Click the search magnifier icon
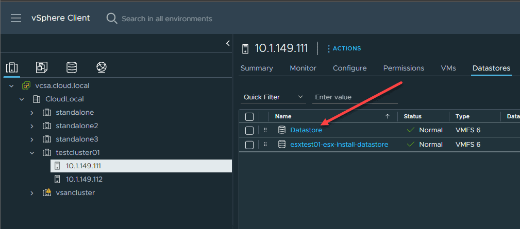Image resolution: width=520 pixels, height=229 pixels. 112,19
